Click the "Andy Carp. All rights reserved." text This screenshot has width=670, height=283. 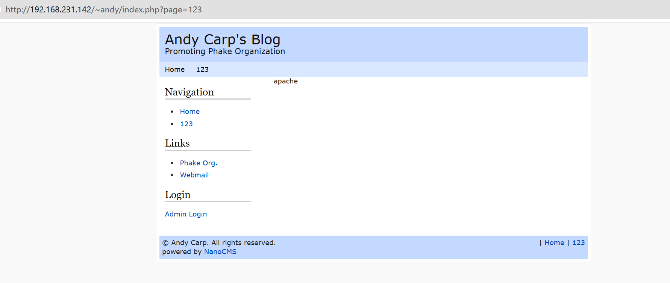point(223,243)
